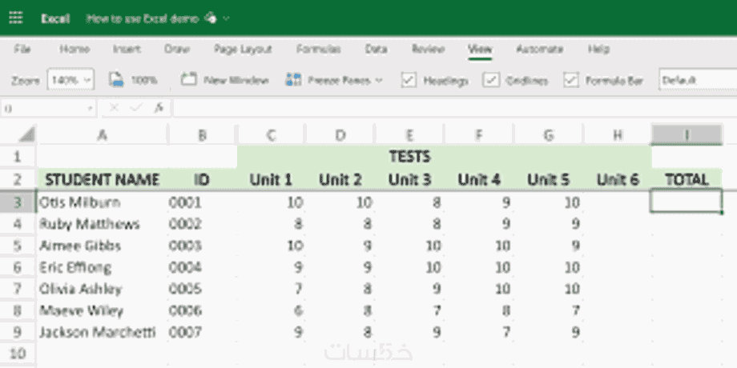Open the Page Layout tab
The width and height of the screenshot is (737, 368).
243,49
